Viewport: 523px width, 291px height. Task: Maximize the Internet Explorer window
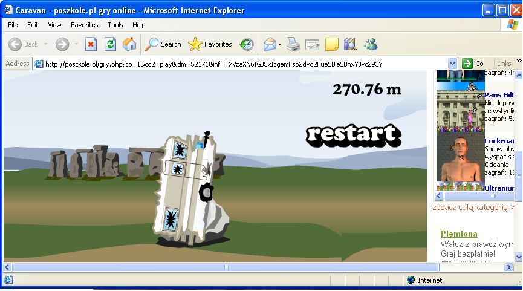coord(502,10)
